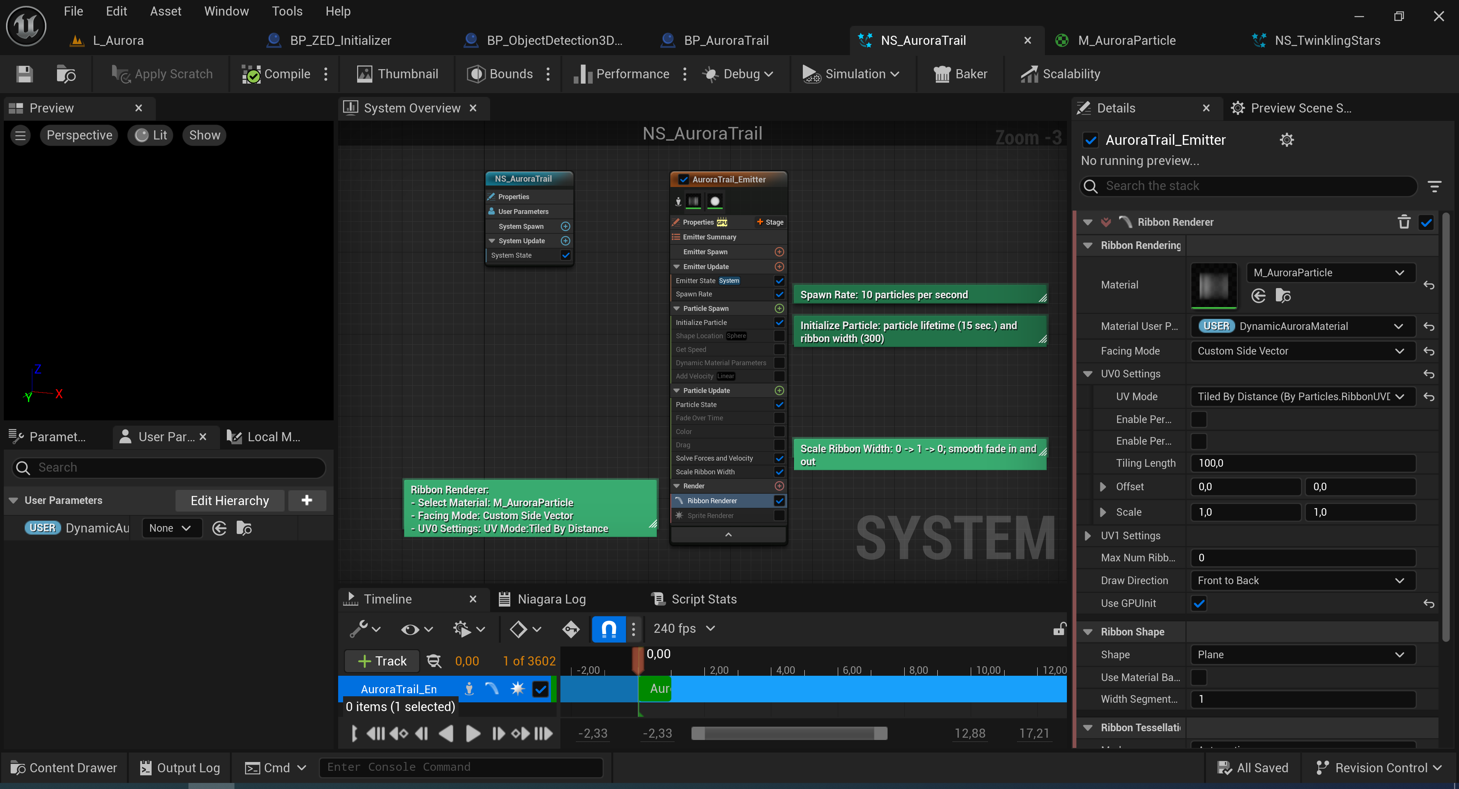Click the Add Stage button
Image resolution: width=1459 pixels, height=789 pixels.
pyautogui.click(x=770, y=222)
